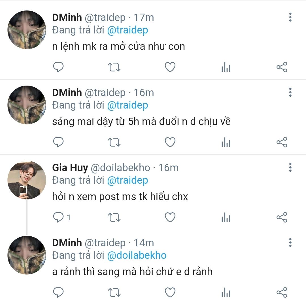View analytics for the 14m tweet
The width and height of the screenshot is (306, 303).
pyautogui.click(x=226, y=293)
